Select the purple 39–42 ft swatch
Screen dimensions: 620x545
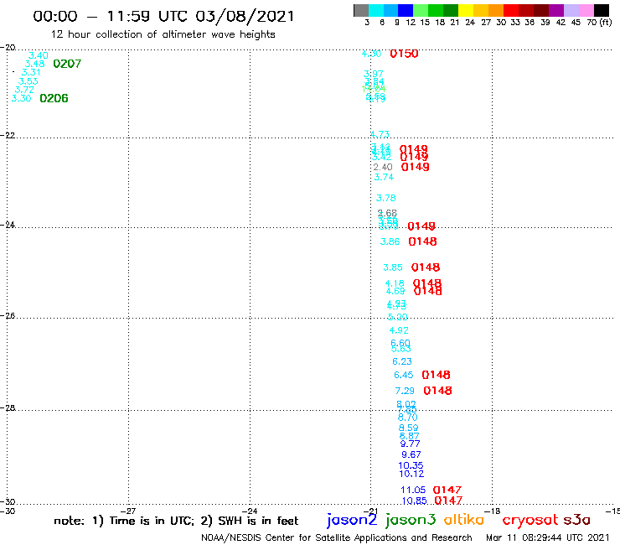[x=556, y=10]
